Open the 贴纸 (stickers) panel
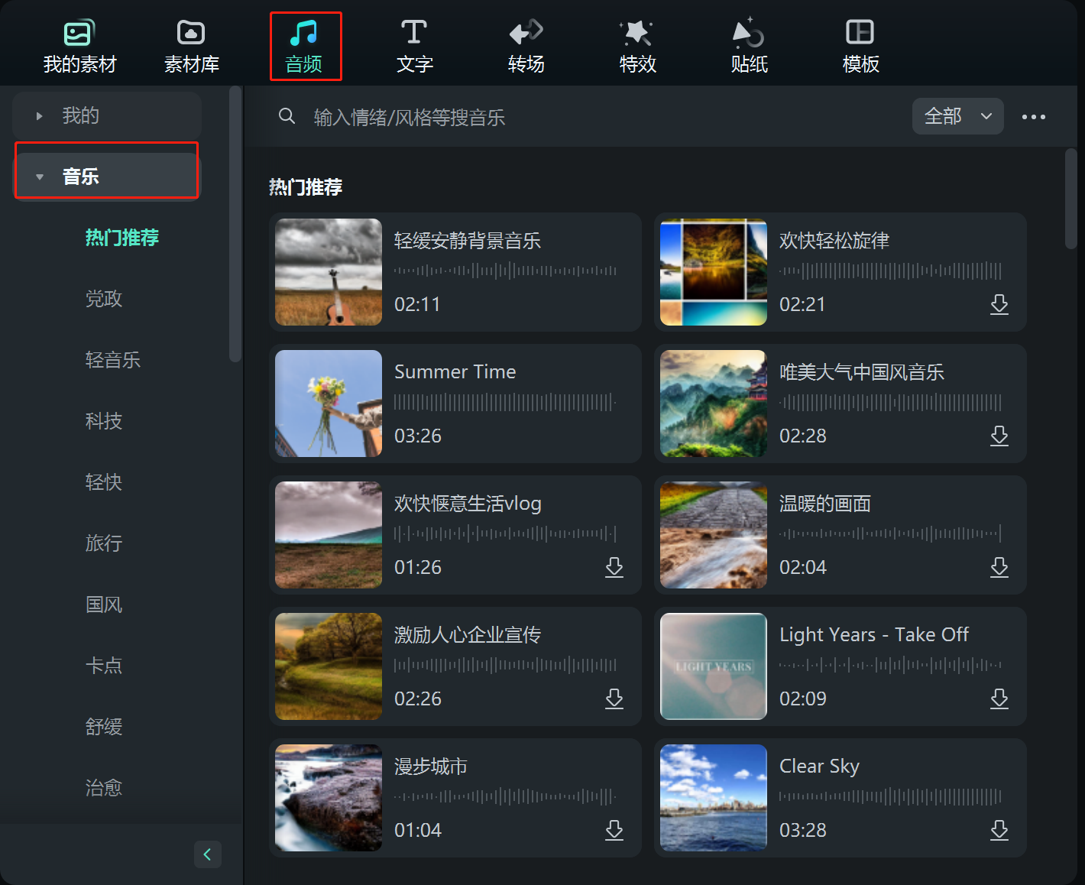The image size is (1085, 885). (x=749, y=44)
